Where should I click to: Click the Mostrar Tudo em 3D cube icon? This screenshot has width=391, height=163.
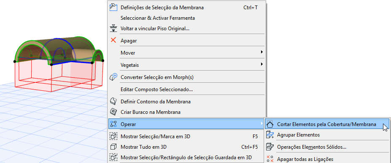(x=113, y=147)
